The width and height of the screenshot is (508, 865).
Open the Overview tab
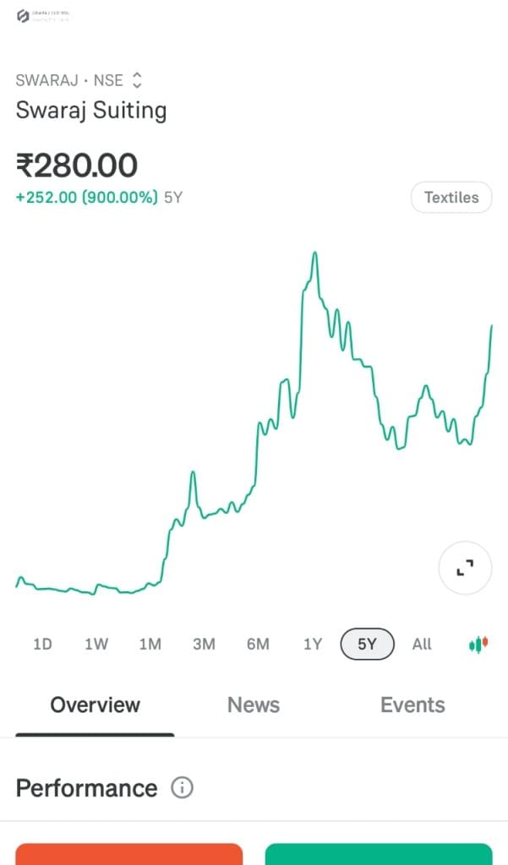pyautogui.click(x=95, y=705)
